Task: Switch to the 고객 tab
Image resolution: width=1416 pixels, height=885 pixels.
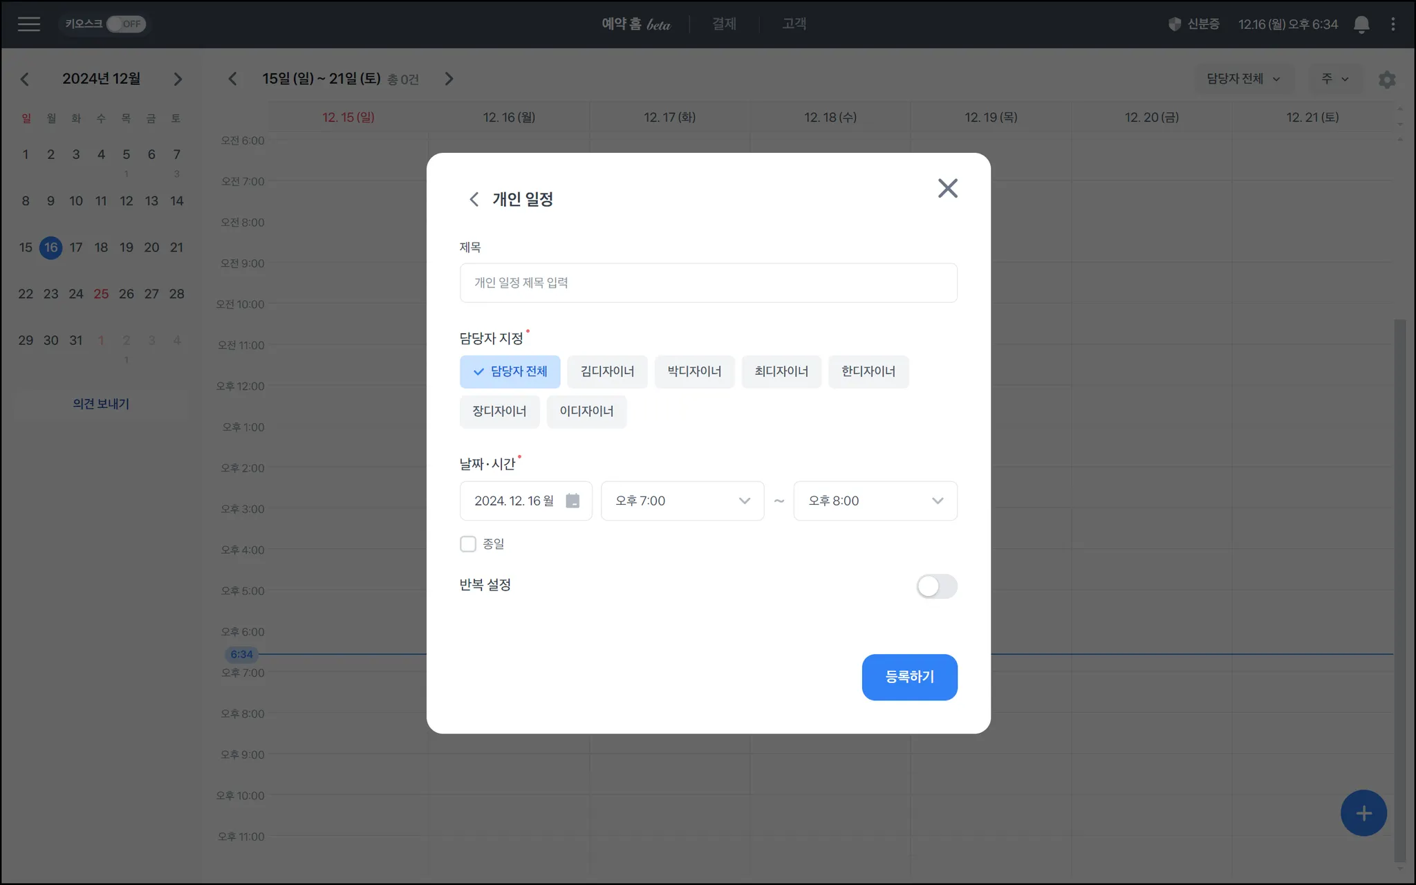Action: (x=794, y=24)
